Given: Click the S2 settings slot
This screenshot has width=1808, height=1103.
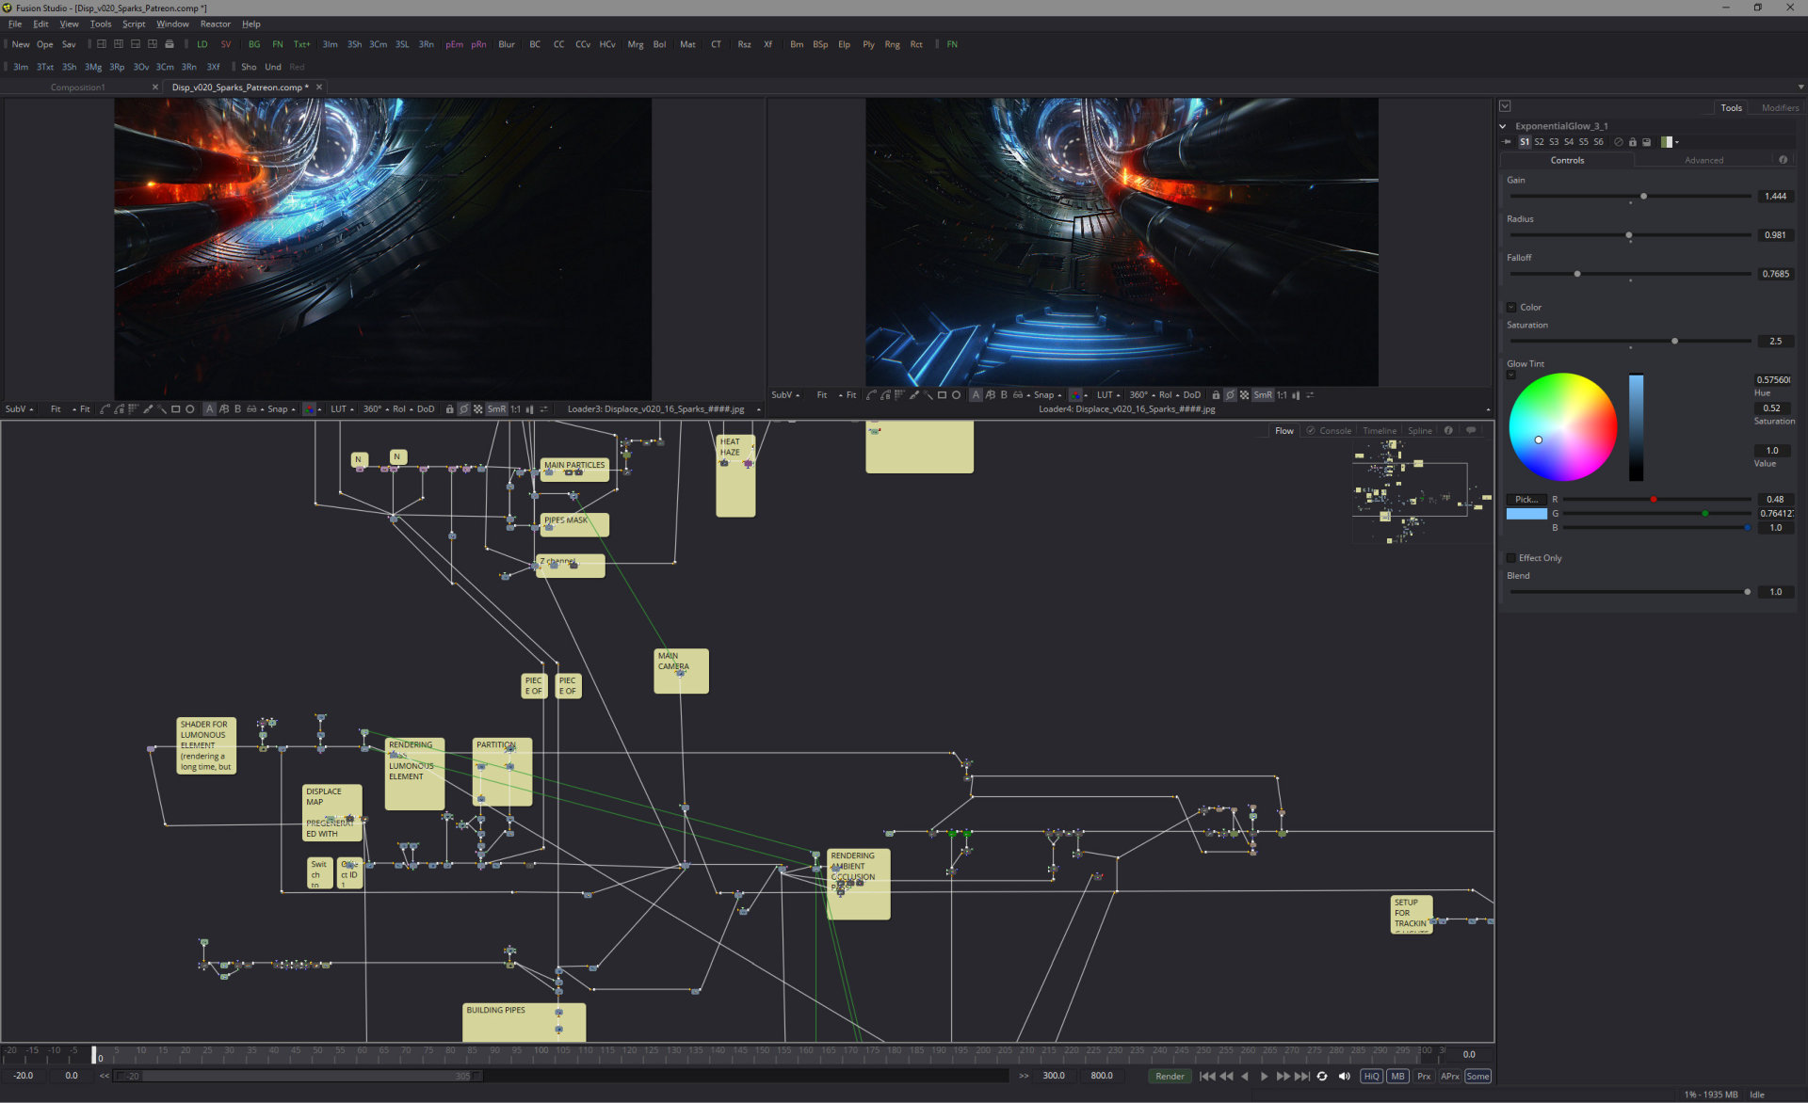Looking at the screenshot, I should (x=1539, y=142).
